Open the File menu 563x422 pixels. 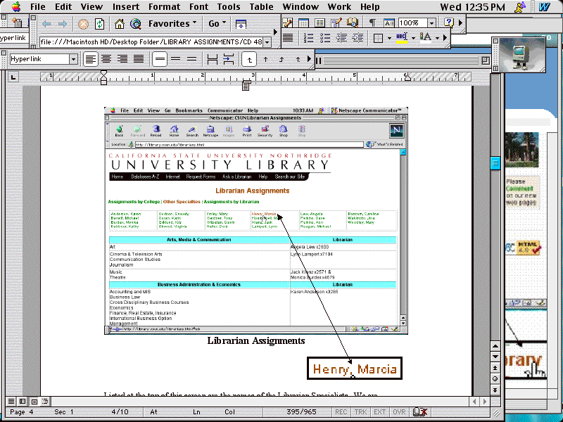[x=38, y=7]
